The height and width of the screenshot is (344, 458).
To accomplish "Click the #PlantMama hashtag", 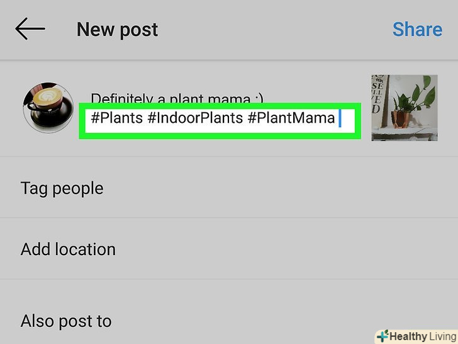I will (x=291, y=118).
